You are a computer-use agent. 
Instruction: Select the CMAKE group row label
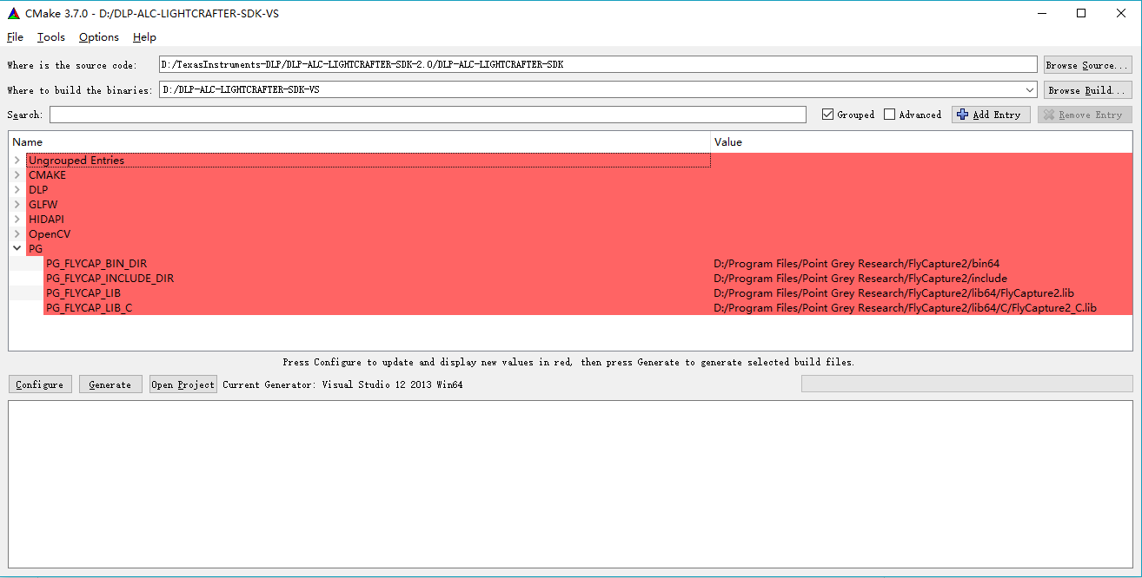[x=47, y=175]
